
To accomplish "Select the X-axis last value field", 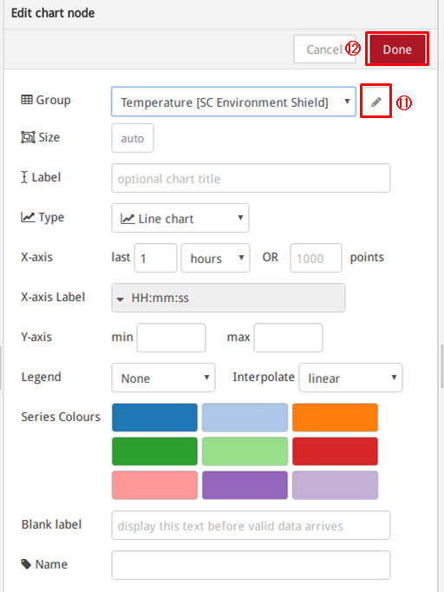I will tap(155, 258).
